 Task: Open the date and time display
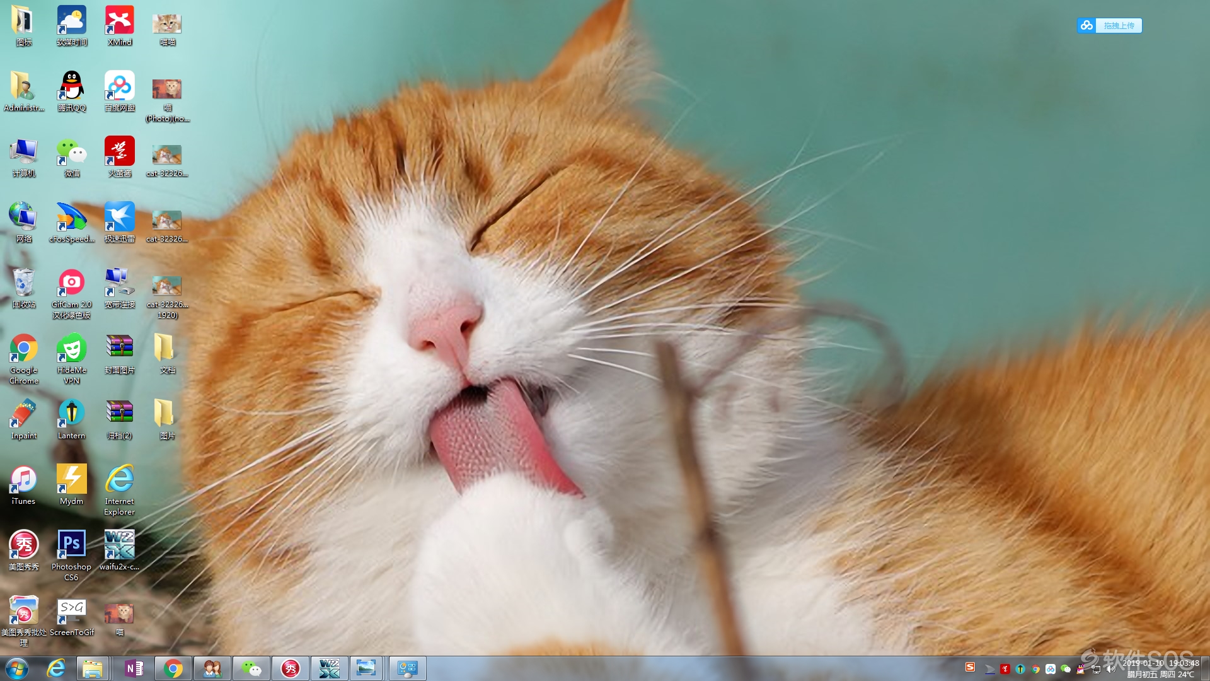(x=1160, y=668)
